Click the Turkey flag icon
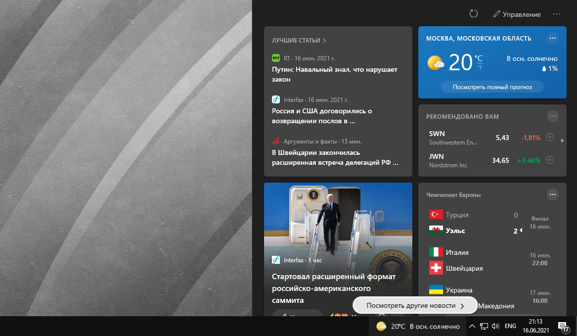Viewport: 577px width, 336px height. click(436, 214)
